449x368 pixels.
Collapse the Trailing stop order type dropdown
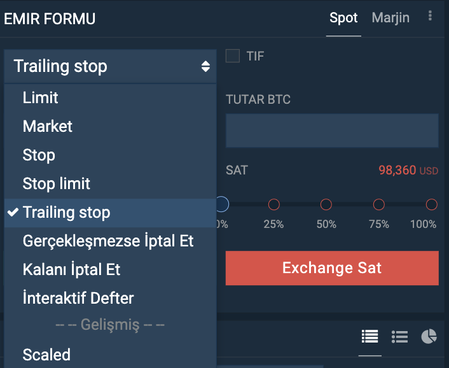(110, 66)
